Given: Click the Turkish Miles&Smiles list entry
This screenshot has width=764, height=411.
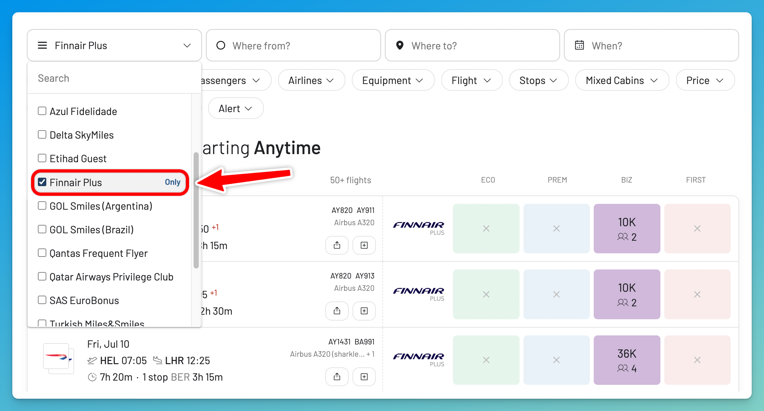Looking at the screenshot, I should (x=97, y=323).
